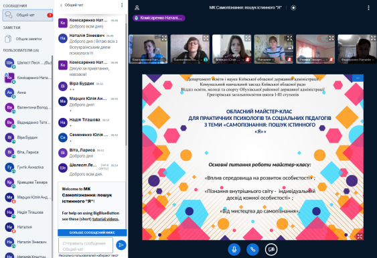
Task: Send the chat message with the arrow button
Action: pyautogui.click(x=121, y=245)
